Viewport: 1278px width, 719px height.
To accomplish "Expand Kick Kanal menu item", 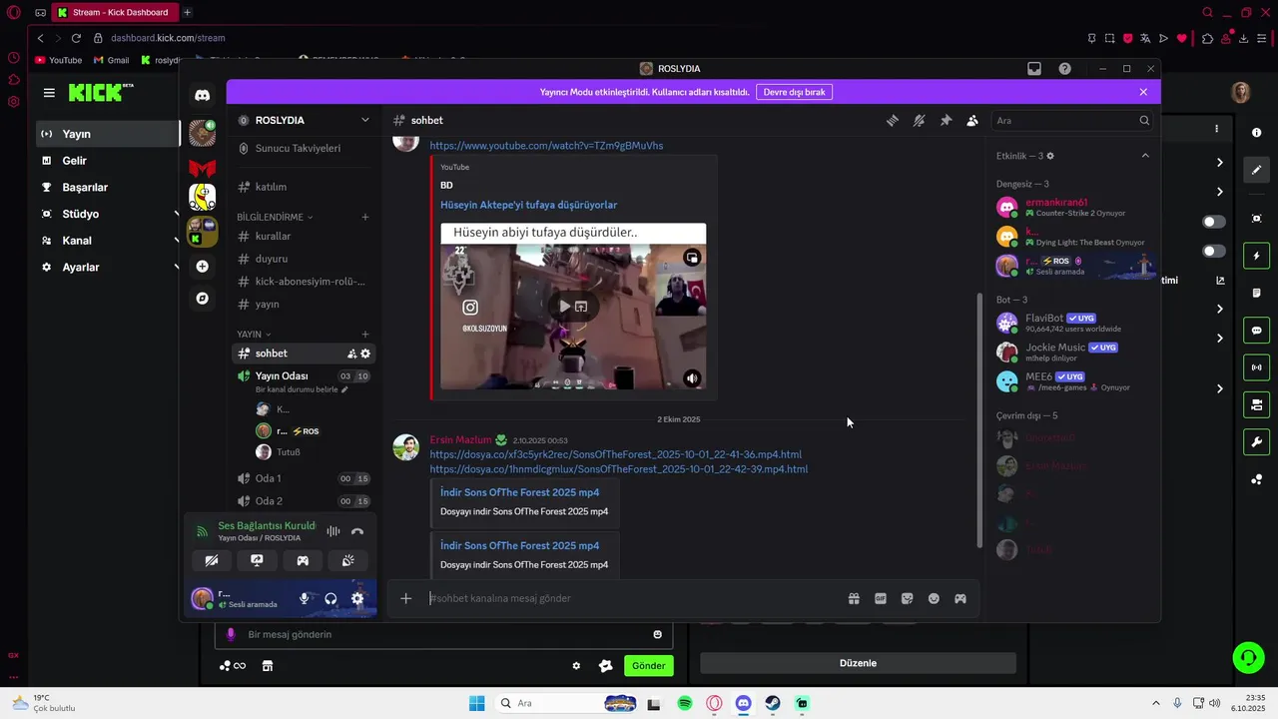I will pos(108,241).
